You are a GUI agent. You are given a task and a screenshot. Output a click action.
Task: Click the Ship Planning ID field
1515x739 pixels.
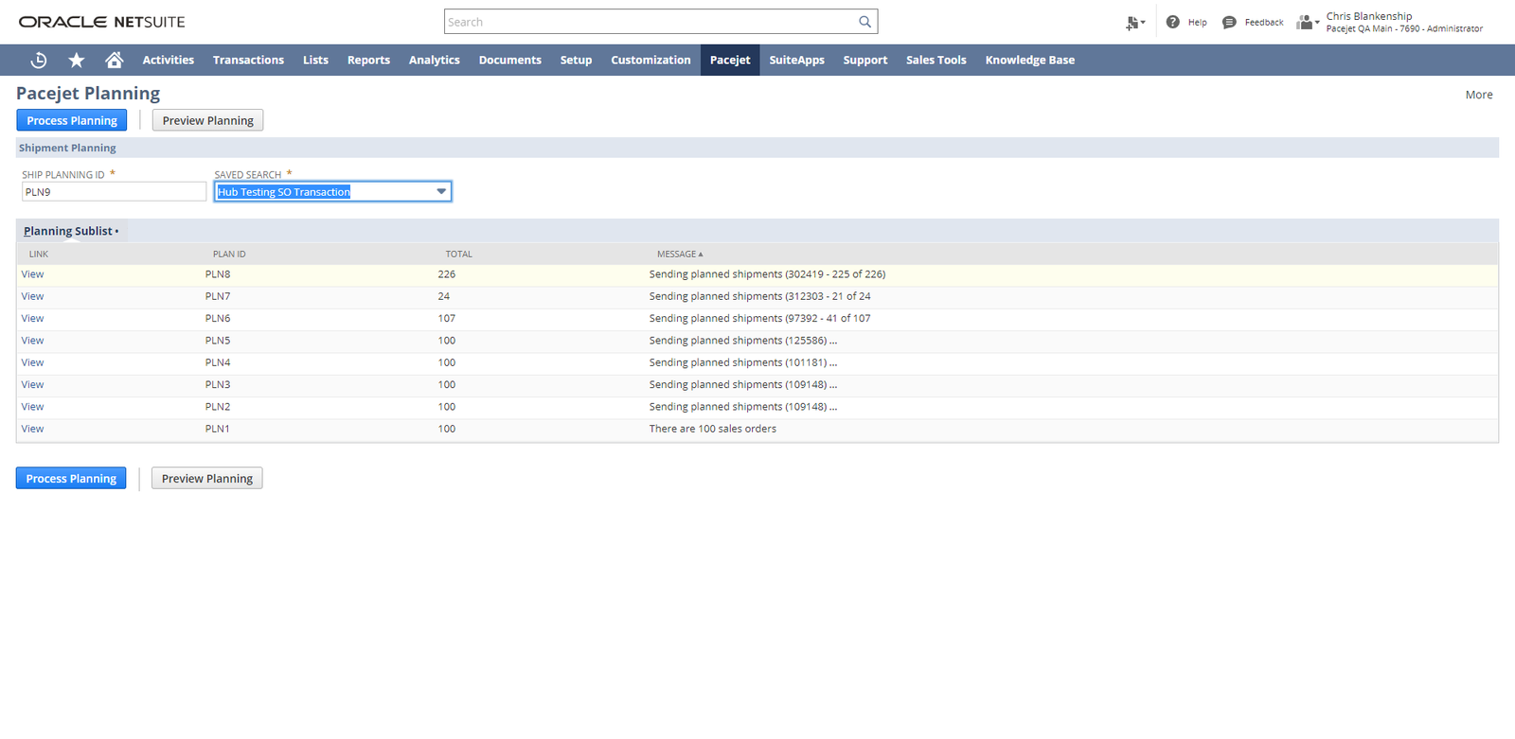coord(114,191)
